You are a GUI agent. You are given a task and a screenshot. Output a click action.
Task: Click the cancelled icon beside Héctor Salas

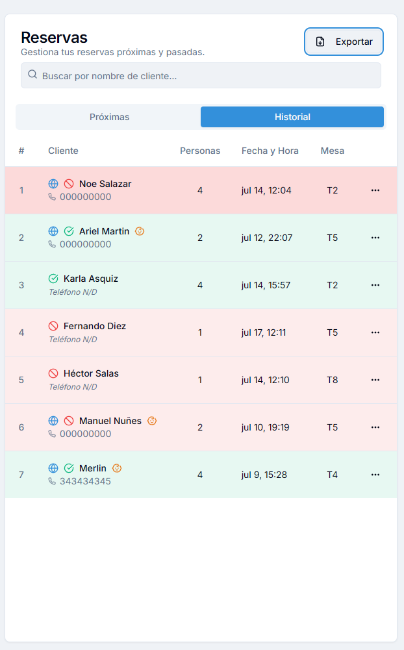[53, 373]
